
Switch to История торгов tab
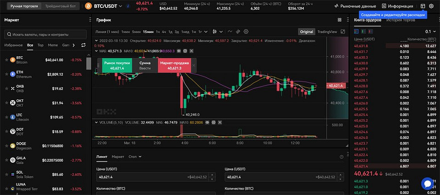pos(401,20)
